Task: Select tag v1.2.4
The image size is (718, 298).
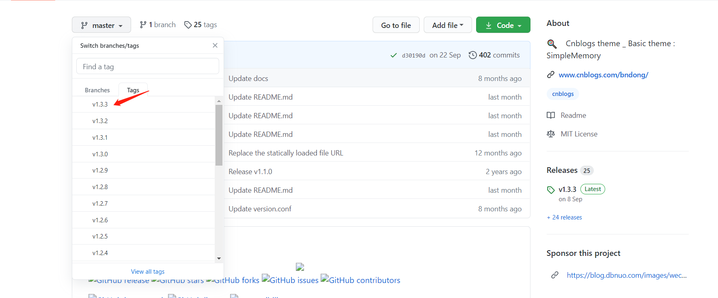Action: point(144,253)
